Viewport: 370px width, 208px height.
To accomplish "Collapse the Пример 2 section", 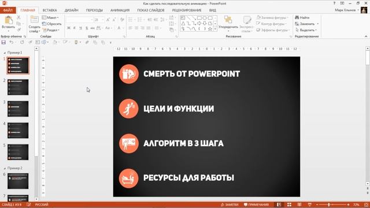I will [x=5, y=168].
